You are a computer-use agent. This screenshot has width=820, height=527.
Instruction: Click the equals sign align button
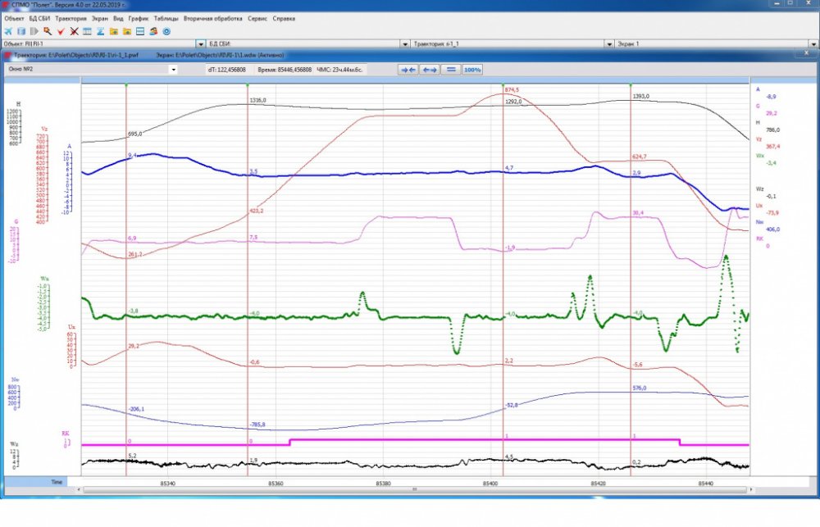[451, 70]
